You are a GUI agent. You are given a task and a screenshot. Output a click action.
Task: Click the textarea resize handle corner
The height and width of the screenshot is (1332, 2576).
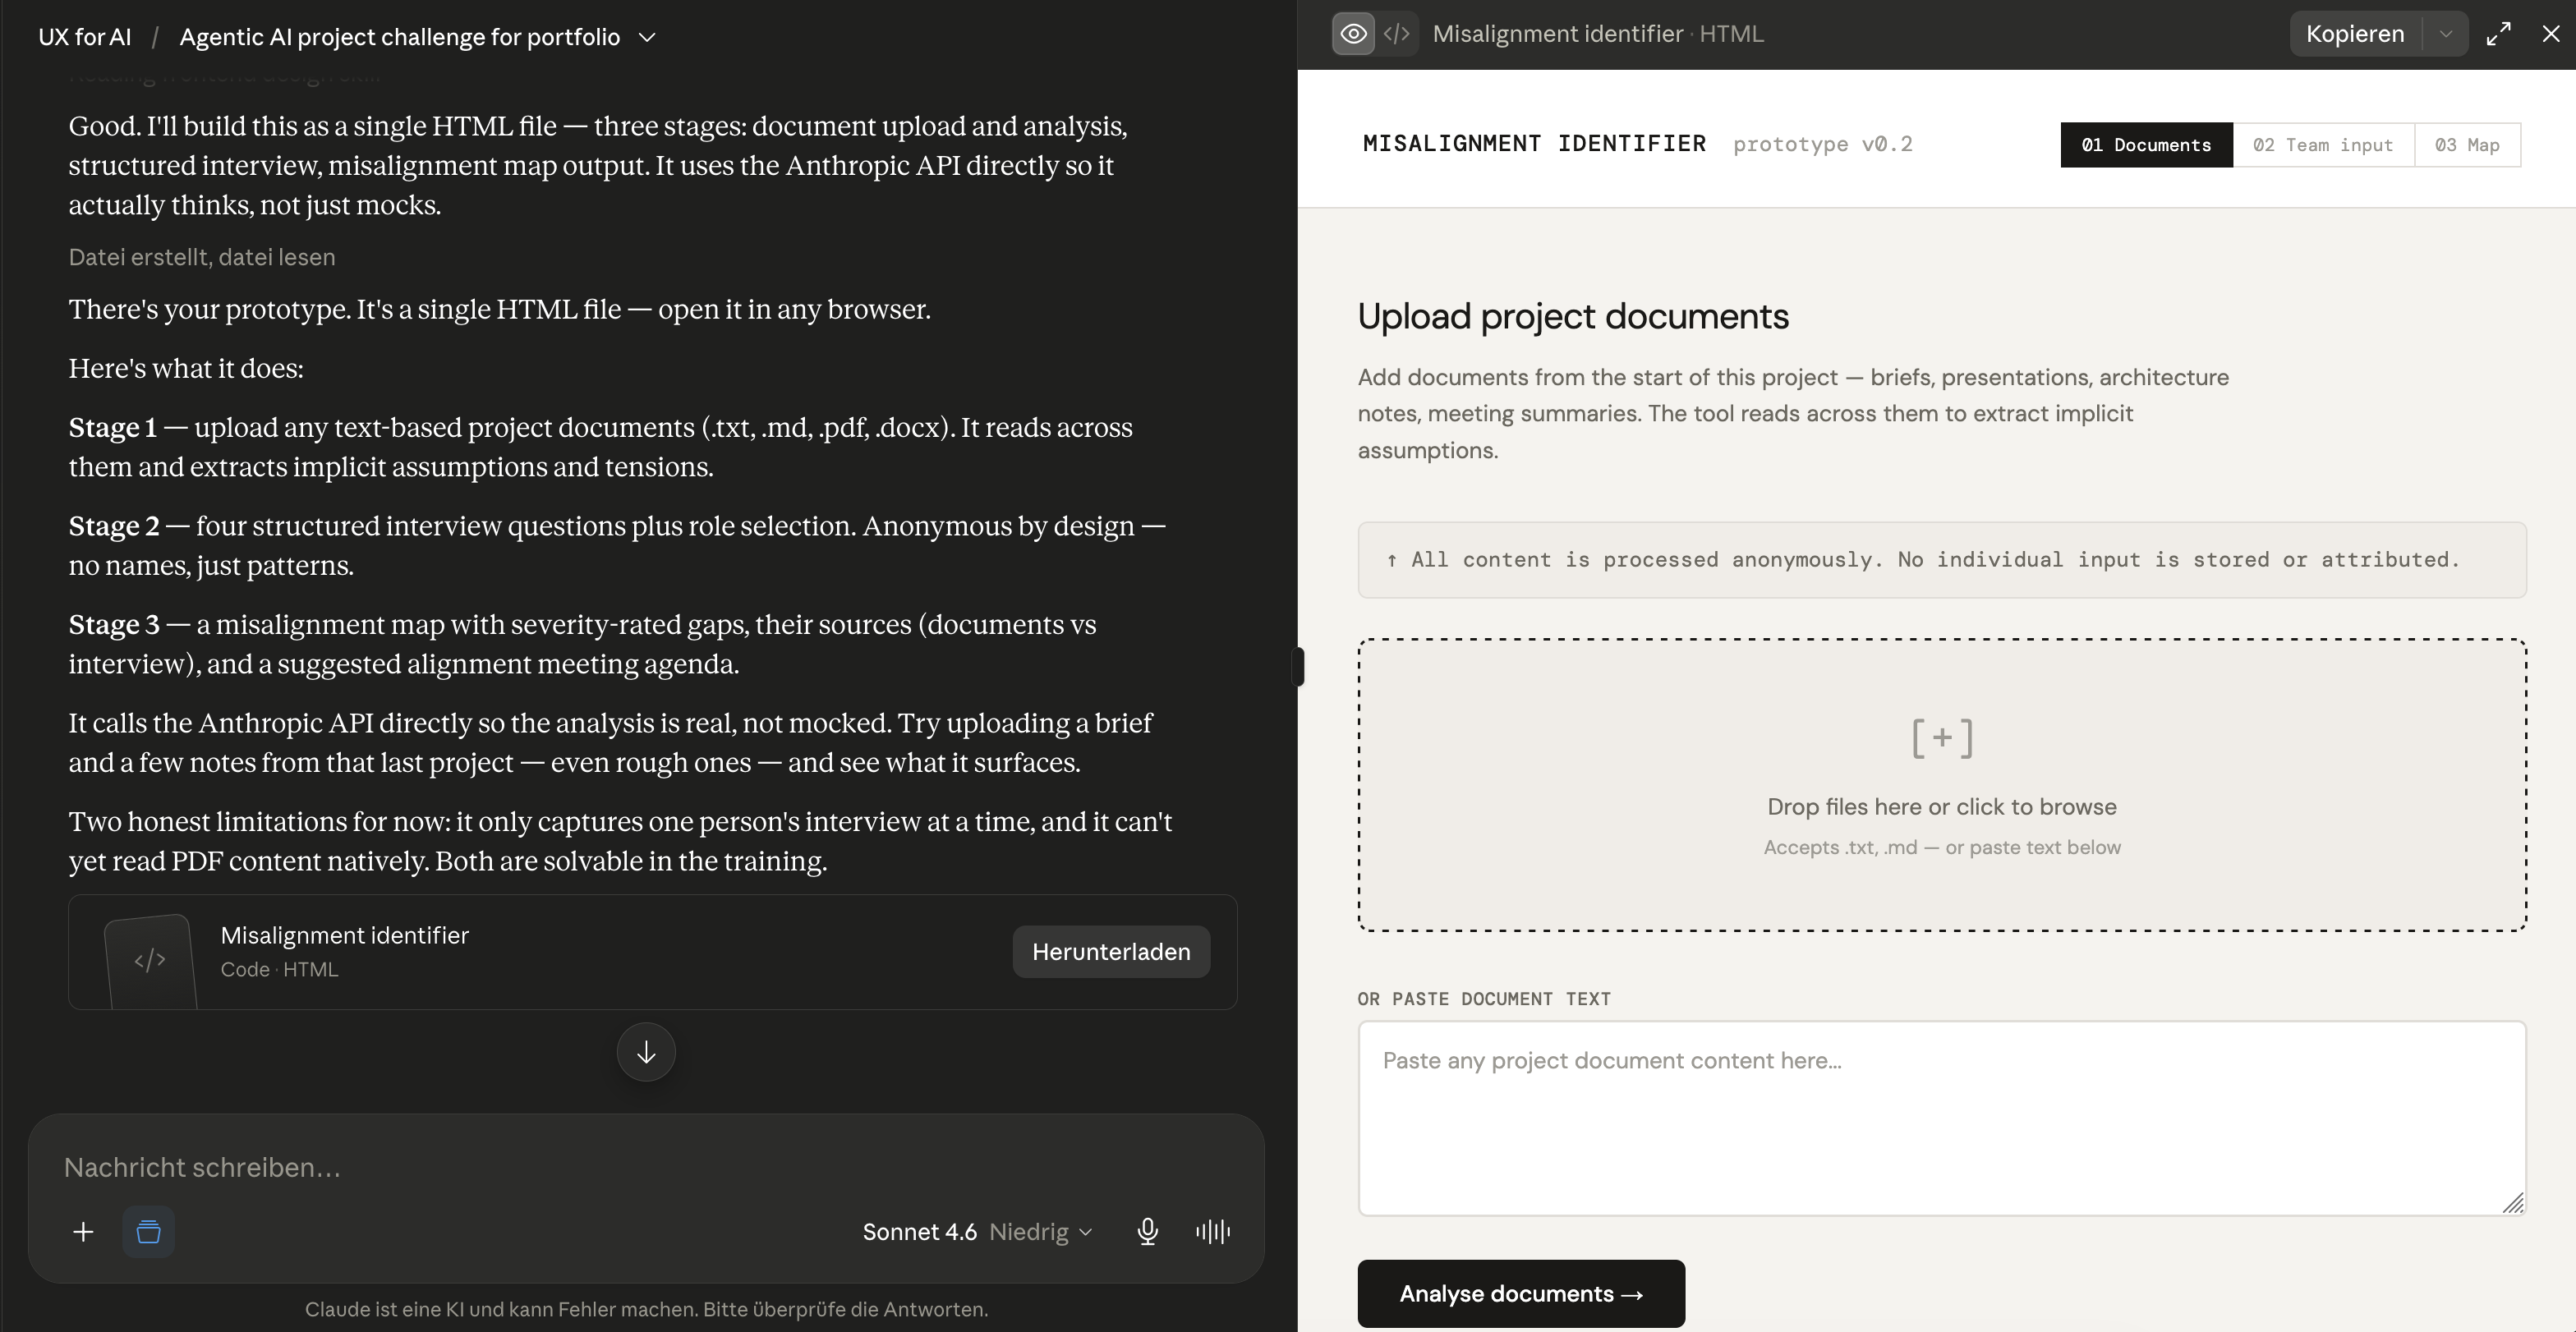tap(2513, 1203)
